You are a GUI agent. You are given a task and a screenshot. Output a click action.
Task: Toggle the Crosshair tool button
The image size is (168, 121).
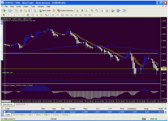[9, 15]
